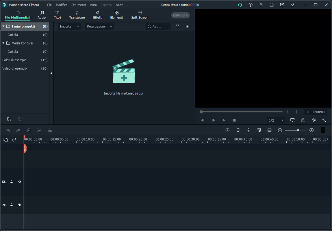Open the Registrazione dropdown

99,27
